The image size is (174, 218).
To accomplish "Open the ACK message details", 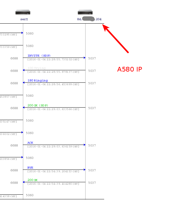I will 30,143.
